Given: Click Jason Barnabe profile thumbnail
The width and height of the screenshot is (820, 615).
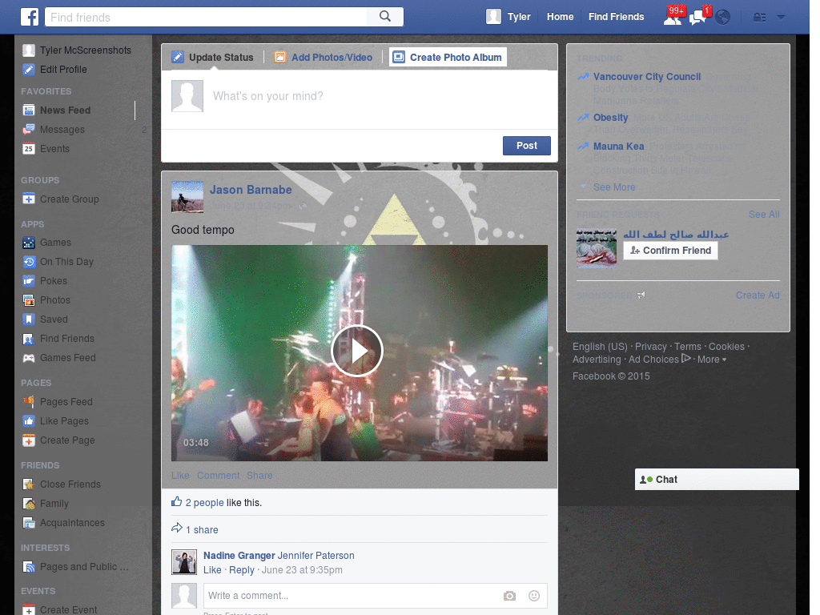Looking at the screenshot, I should 187,197.
